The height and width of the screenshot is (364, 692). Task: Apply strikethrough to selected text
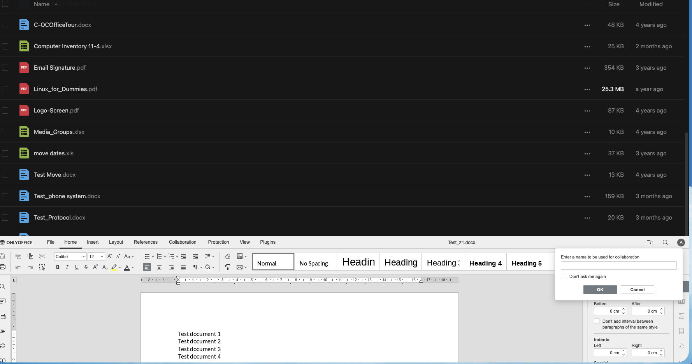coord(86,267)
